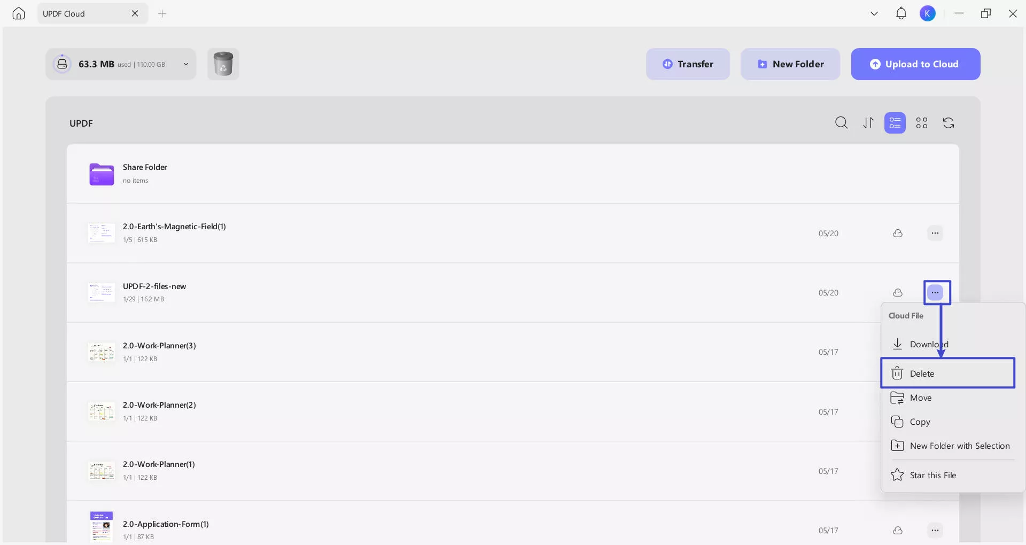
Task: Click cloud status icon for Earth's-Magnetic-Field file
Action: [x=898, y=233]
